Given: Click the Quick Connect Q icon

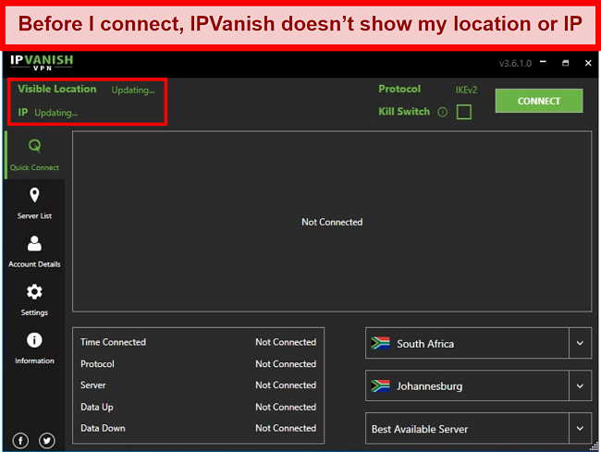Looking at the screenshot, I should point(34,145).
